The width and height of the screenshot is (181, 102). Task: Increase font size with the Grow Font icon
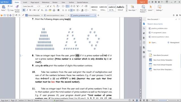click(x=48, y=6)
